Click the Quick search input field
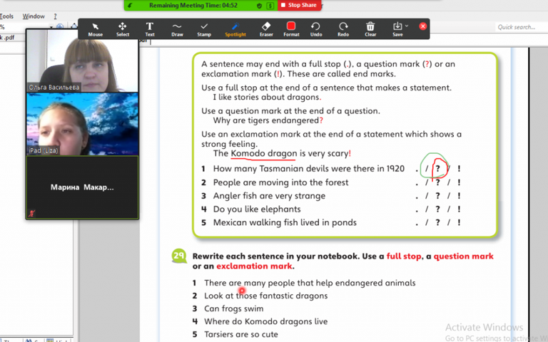This screenshot has height=342, width=548. (519, 27)
